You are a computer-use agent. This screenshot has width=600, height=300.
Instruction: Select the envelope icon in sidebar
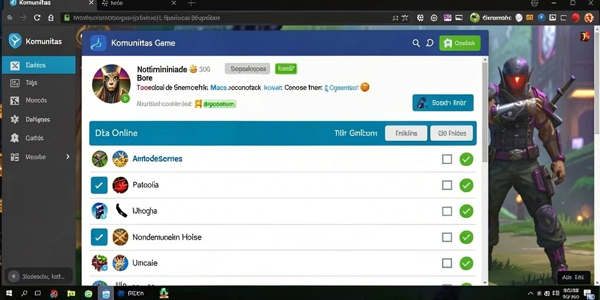(x=15, y=66)
